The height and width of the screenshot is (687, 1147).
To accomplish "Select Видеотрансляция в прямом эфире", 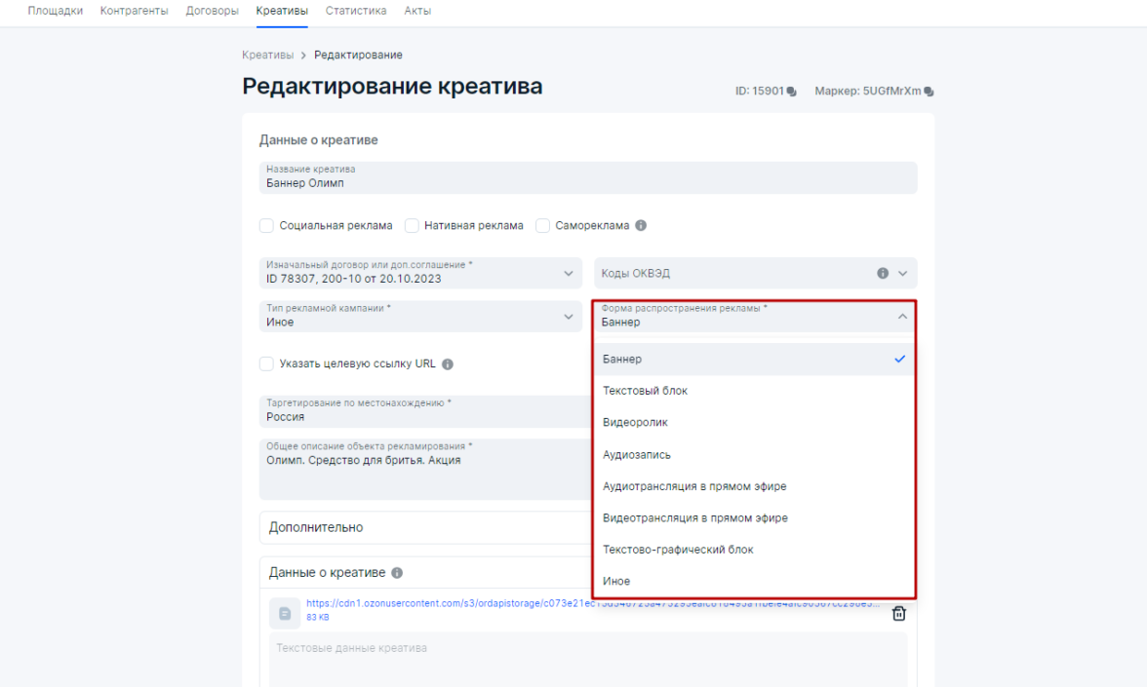I will coord(754,518).
